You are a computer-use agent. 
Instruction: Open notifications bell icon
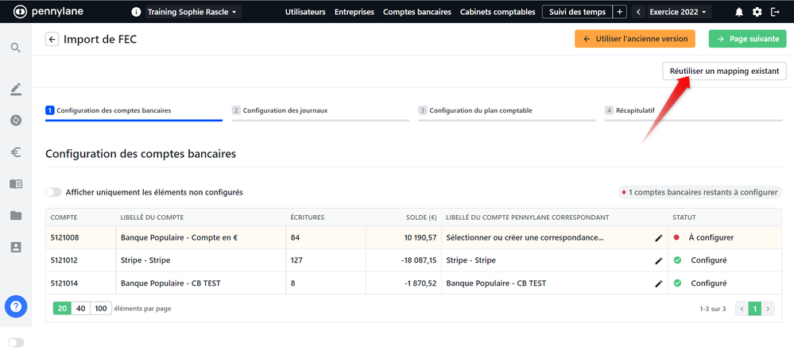pos(739,12)
